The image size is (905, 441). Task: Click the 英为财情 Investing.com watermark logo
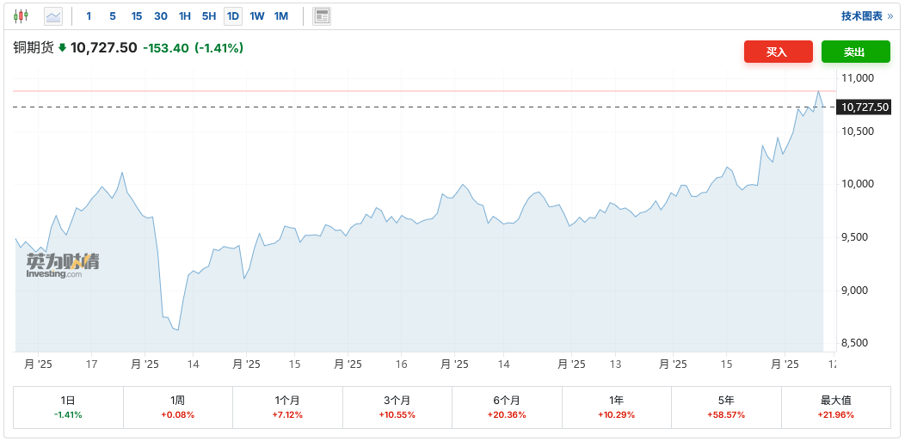(x=63, y=265)
